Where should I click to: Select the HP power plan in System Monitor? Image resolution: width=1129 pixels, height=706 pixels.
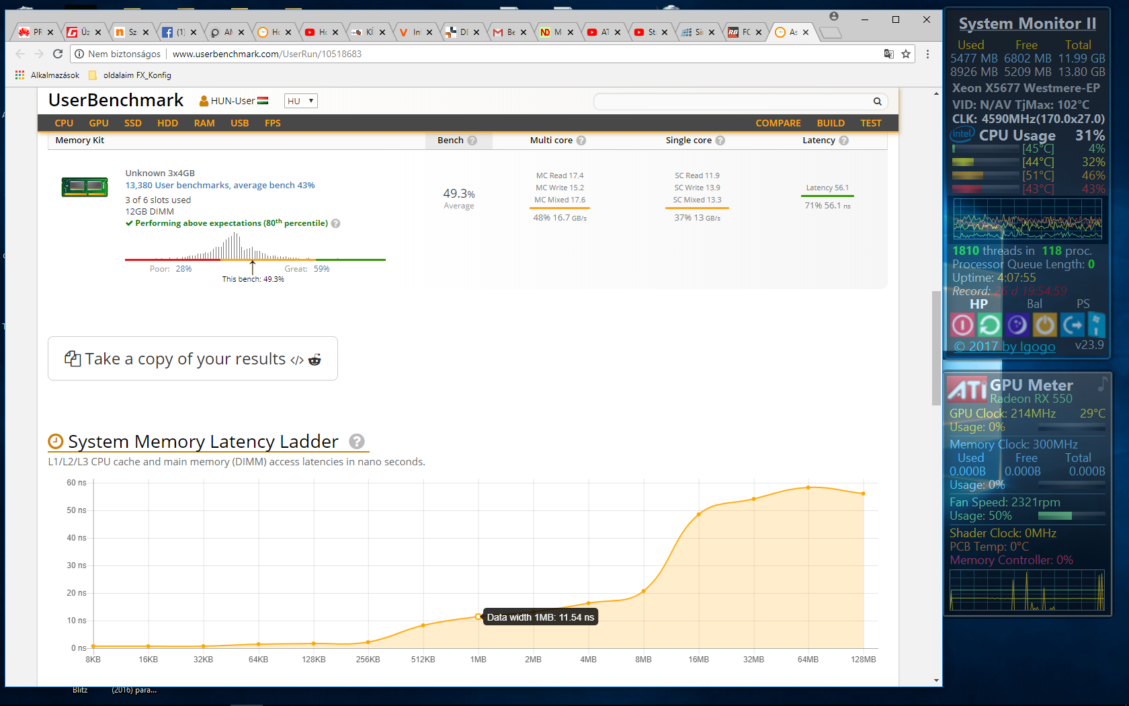coord(978,304)
